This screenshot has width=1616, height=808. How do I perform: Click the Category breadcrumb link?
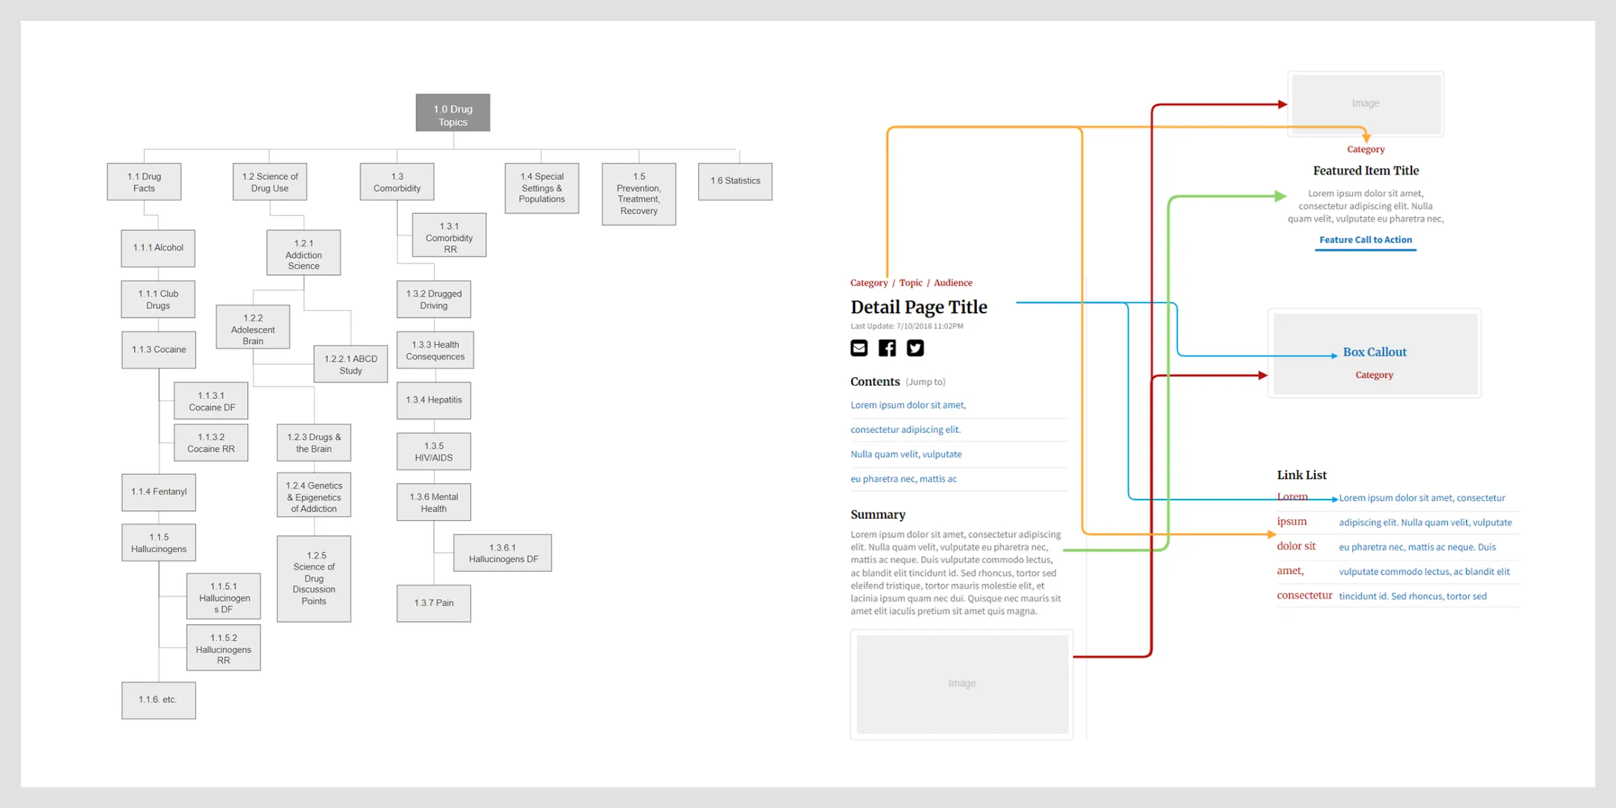click(x=869, y=282)
